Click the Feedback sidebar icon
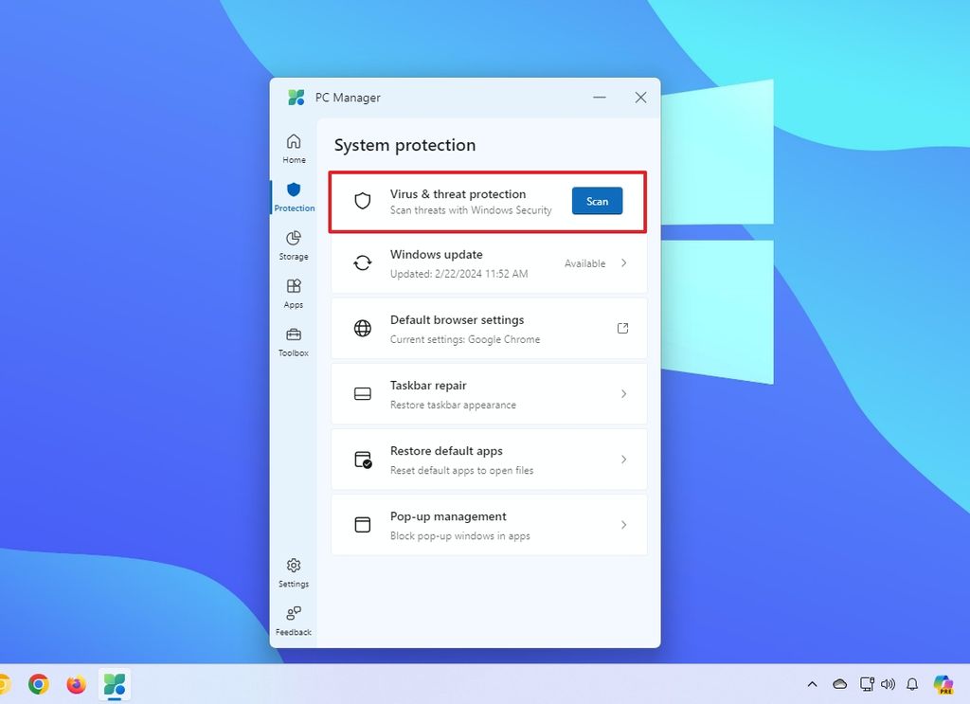Viewport: 970px width, 704px height. [x=294, y=618]
